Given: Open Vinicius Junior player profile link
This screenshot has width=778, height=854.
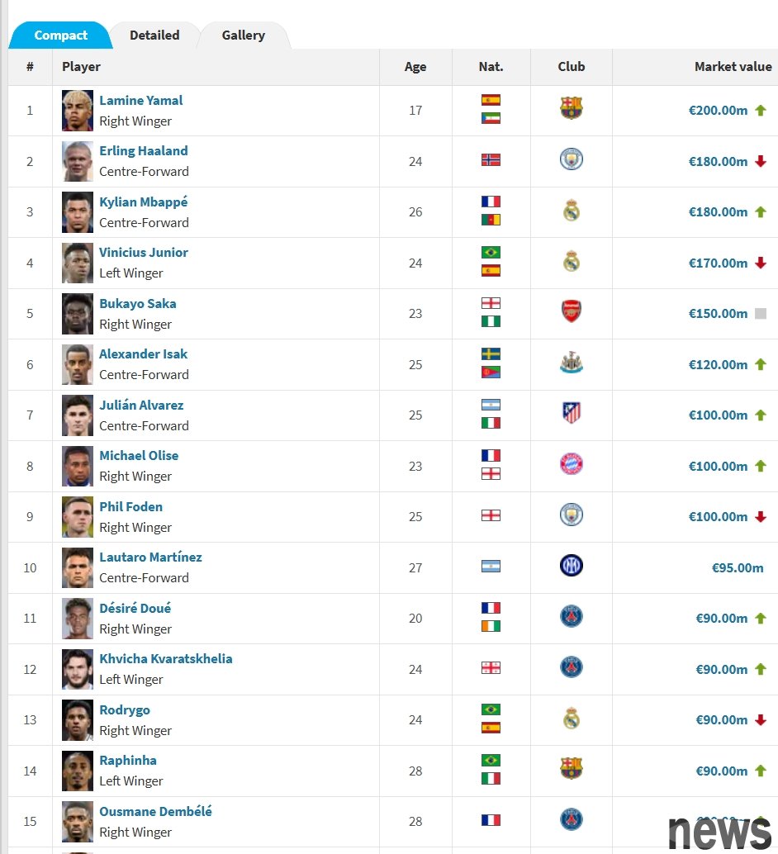Looking at the screenshot, I should [143, 252].
